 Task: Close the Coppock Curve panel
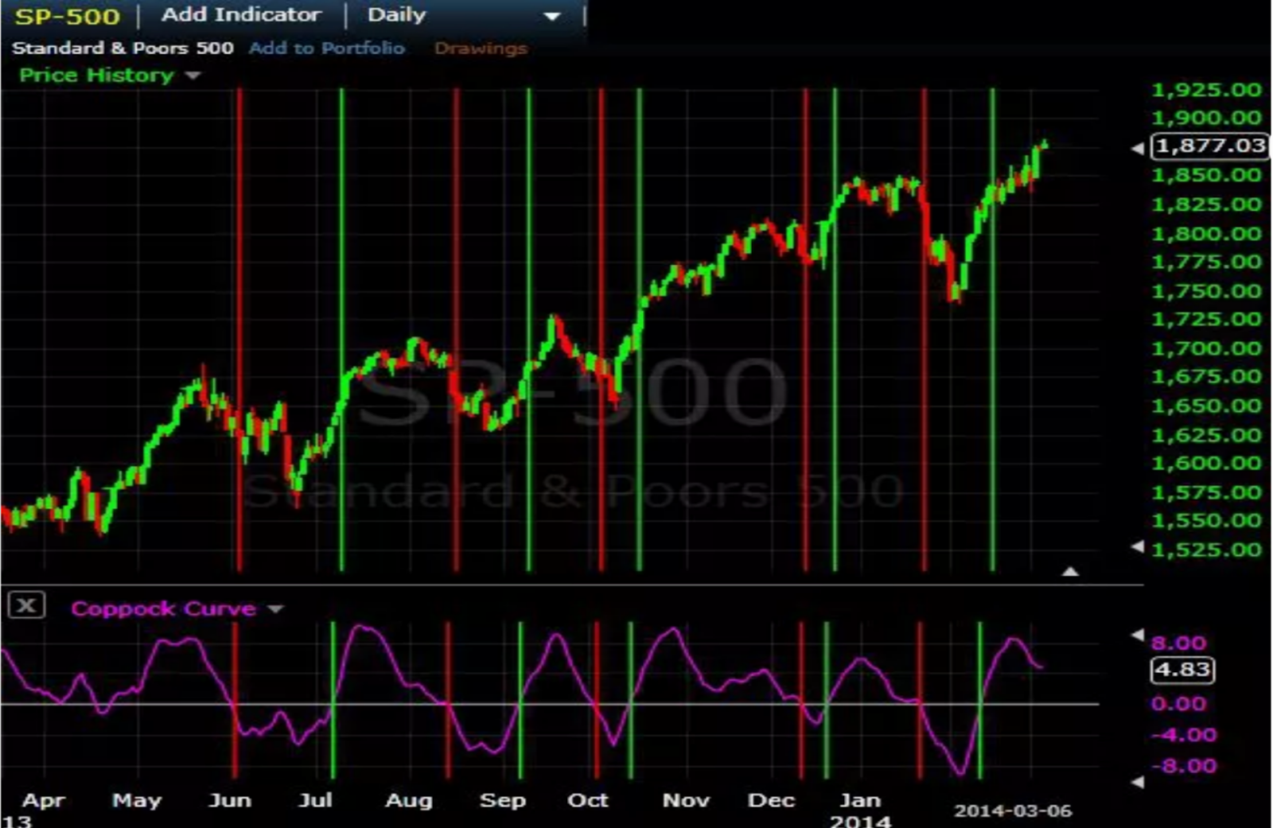26,605
